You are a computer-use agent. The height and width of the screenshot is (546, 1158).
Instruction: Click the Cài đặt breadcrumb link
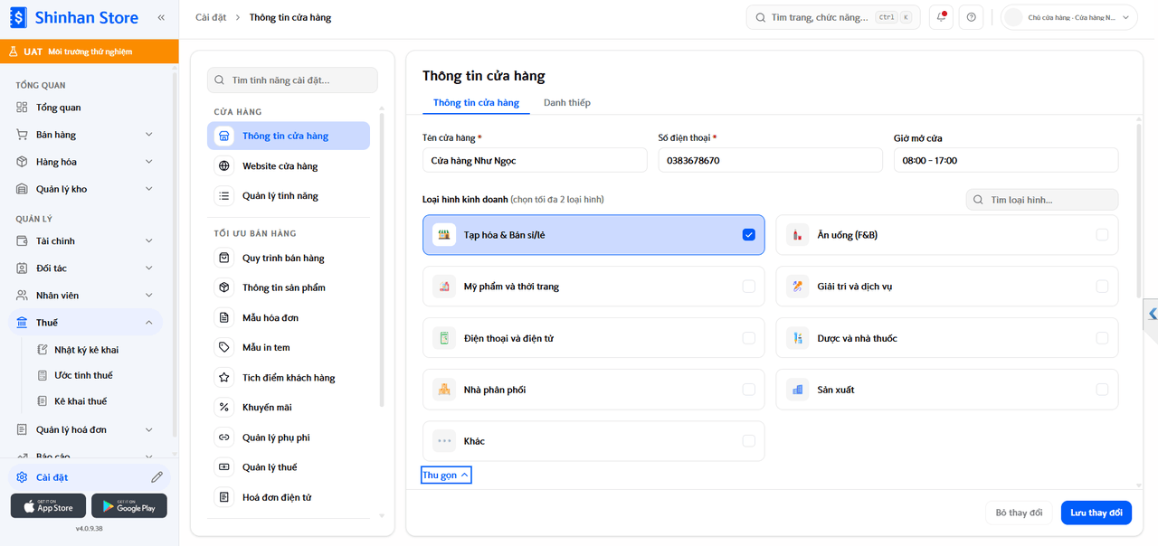(211, 17)
